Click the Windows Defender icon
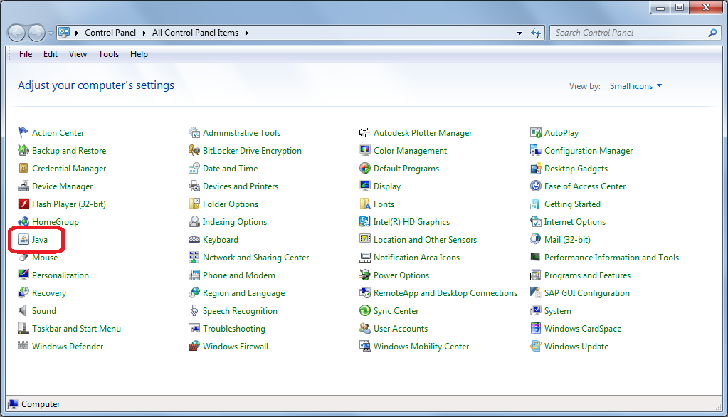 click(23, 347)
